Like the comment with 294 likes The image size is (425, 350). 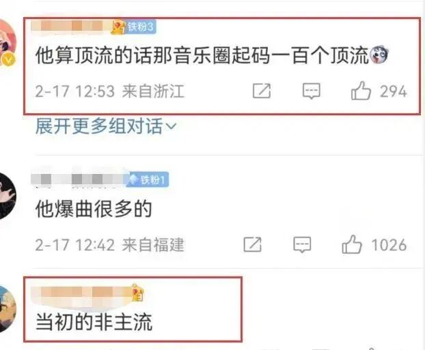(x=361, y=91)
